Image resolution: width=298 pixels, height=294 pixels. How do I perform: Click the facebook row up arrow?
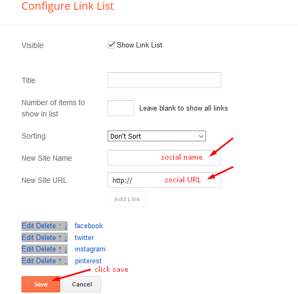[60, 227]
